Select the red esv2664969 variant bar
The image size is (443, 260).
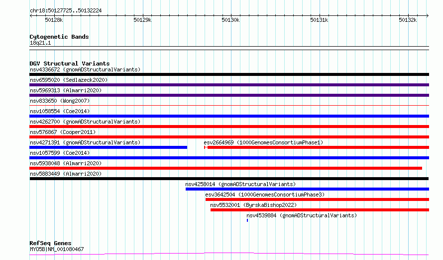317,147
